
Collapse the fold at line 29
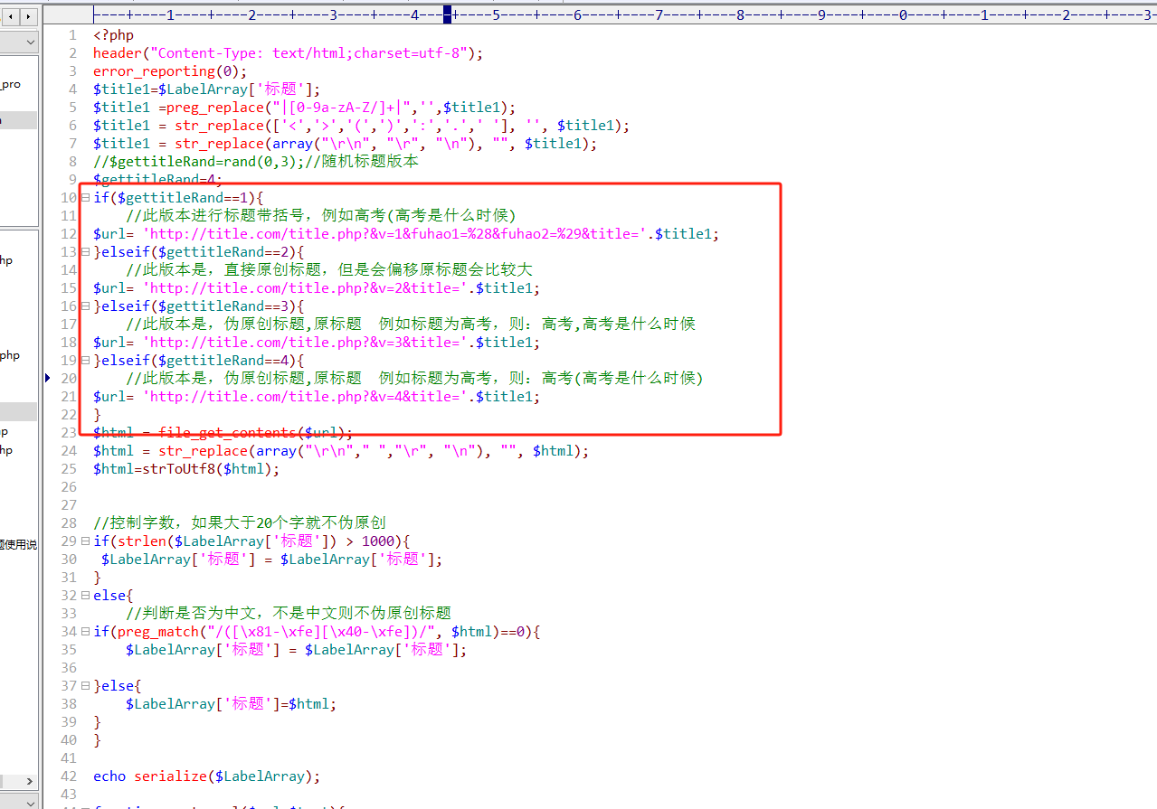85,541
